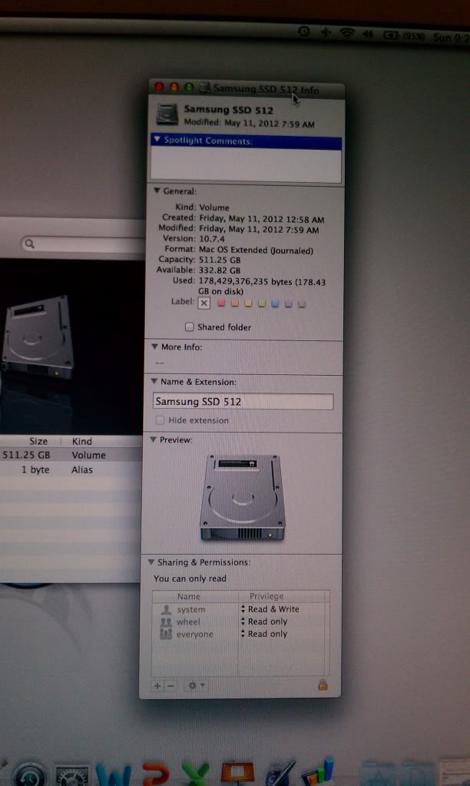The width and height of the screenshot is (470, 786).
Task: Collapse the Name & Extension section
Action: (x=154, y=381)
